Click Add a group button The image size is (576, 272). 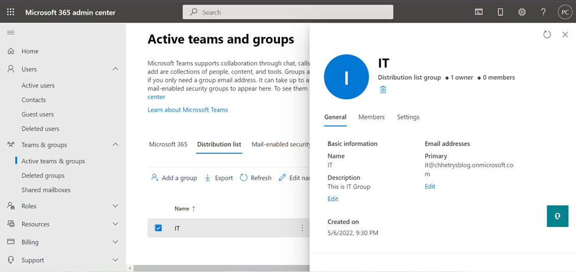pos(174,178)
